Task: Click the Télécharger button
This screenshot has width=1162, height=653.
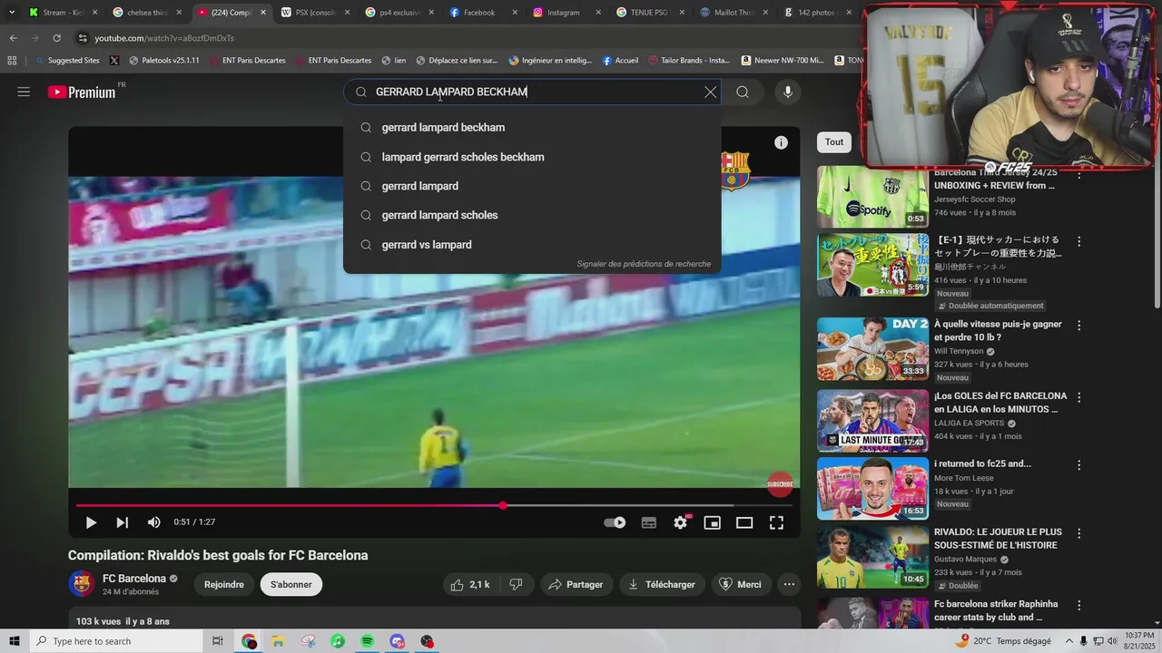Action: tap(662, 585)
